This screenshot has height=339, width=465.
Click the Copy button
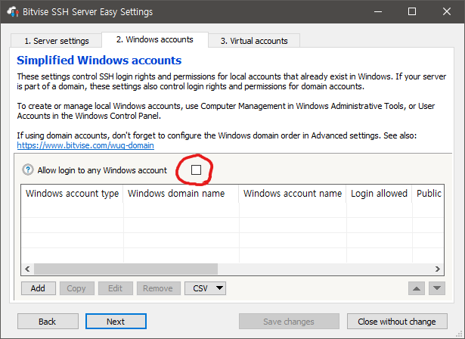click(x=77, y=288)
